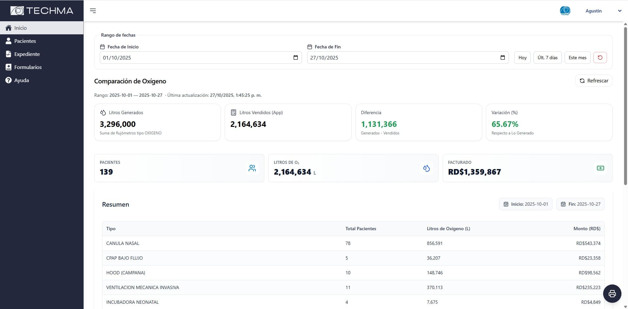
Task: Open calendar picker in Fecha de Inicio
Action: [296, 58]
